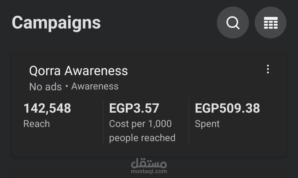The height and width of the screenshot is (178, 298).
Task: Click the next campaign card edge below
Action: [149, 176]
